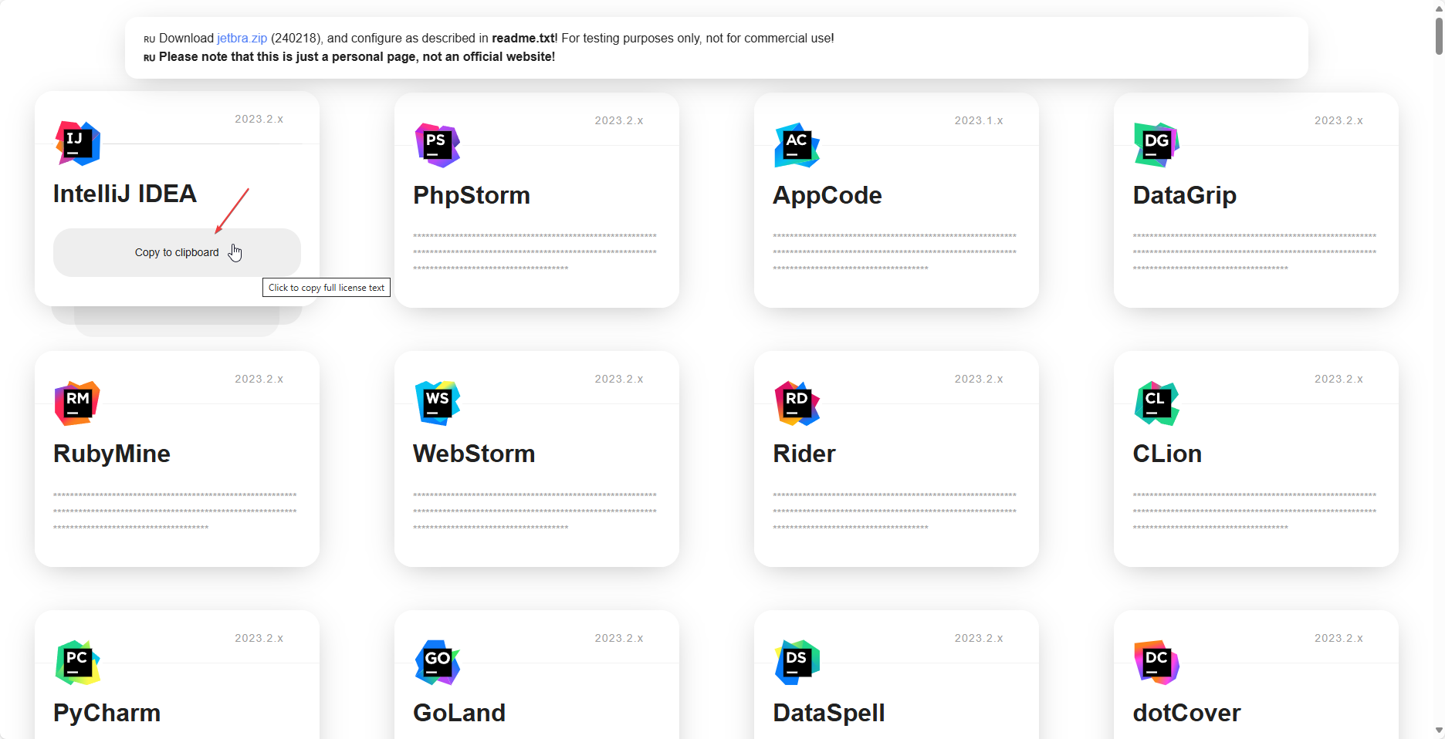The height and width of the screenshot is (739, 1445).
Task: Click the AppCode AC logo icon
Action: pos(797,145)
